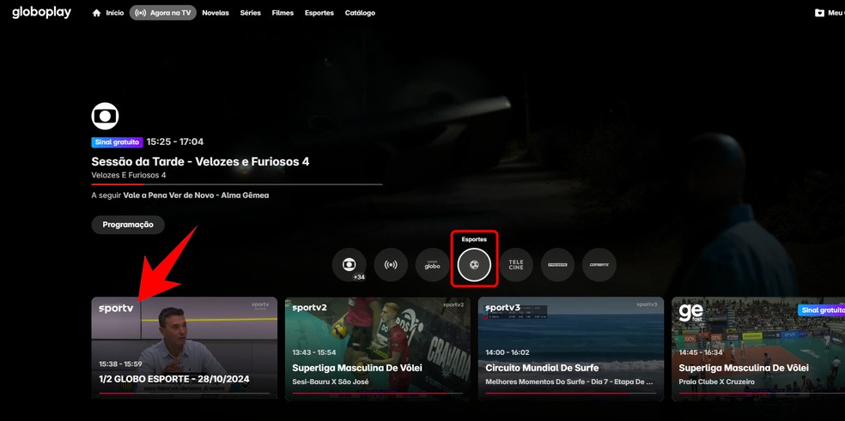
Task: Open the ge fast Superliga card
Action: (x=758, y=348)
